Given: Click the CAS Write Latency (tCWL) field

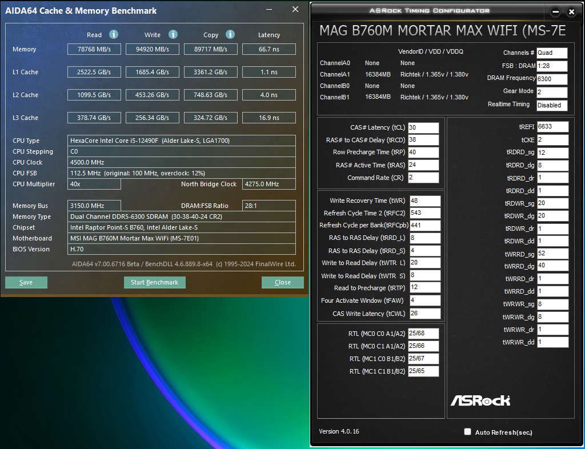Looking at the screenshot, I should click(x=425, y=313).
